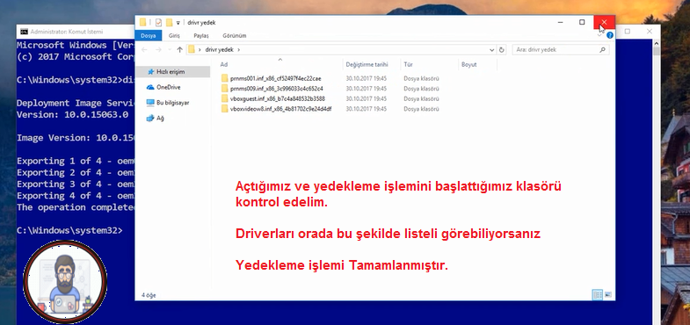Switch to Details view icon in status bar
The width and height of the screenshot is (690, 325).
[x=597, y=294]
